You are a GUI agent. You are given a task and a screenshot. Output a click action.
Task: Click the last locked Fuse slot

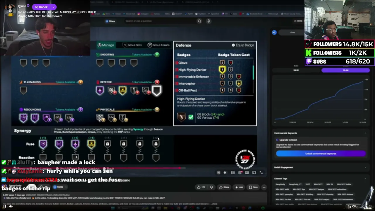pyautogui.click(x=156, y=144)
